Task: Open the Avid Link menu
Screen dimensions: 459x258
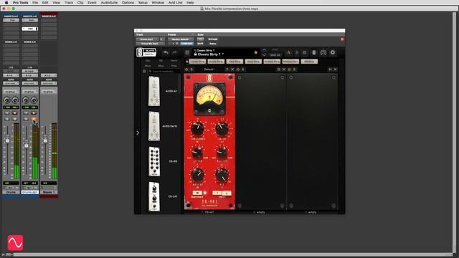Action: [175, 3]
